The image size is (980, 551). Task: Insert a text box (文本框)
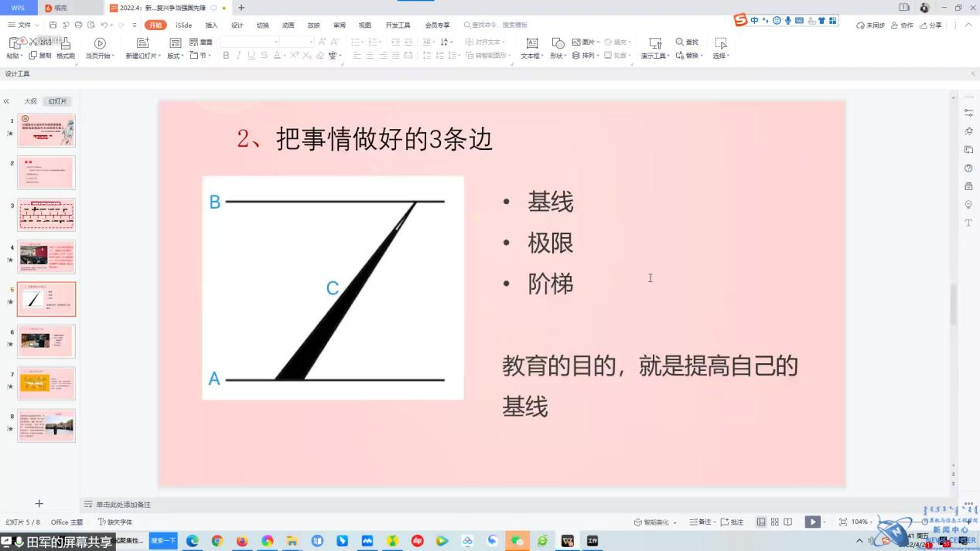tap(531, 44)
